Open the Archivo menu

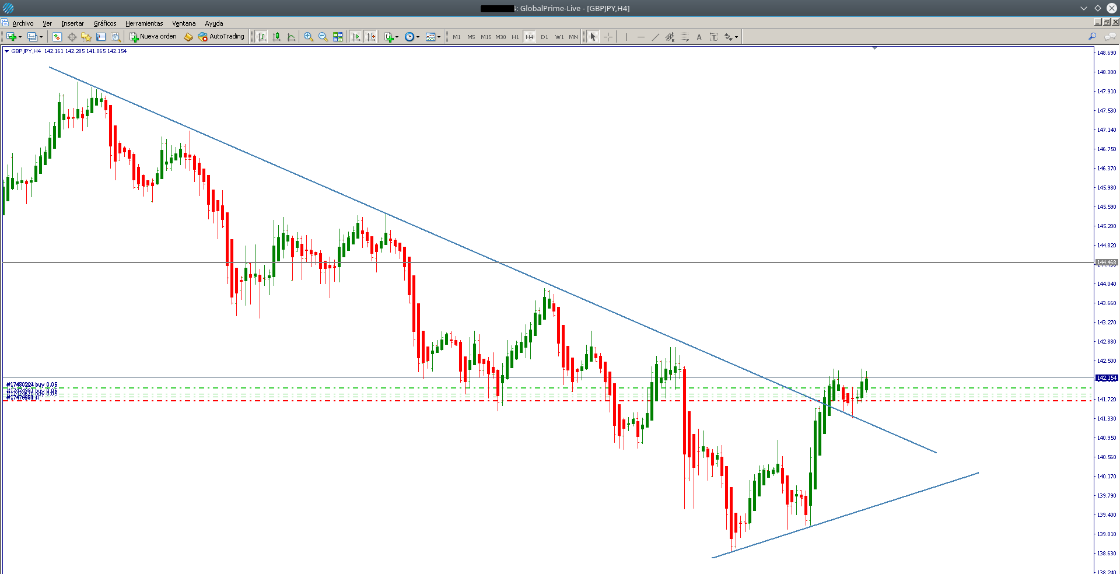pos(23,23)
